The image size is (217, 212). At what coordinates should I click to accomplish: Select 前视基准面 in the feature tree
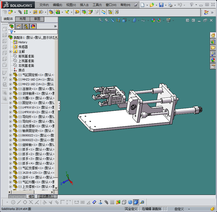tap(26, 56)
